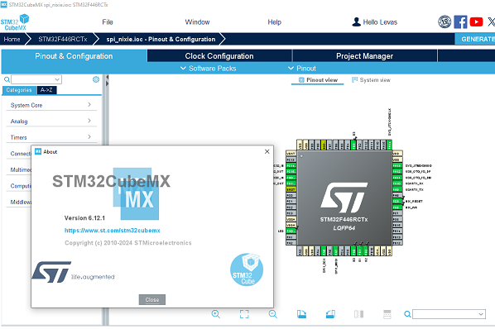The width and height of the screenshot is (495, 329).
Task: Open the Pinout dropdown menu
Action: [302, 69]
